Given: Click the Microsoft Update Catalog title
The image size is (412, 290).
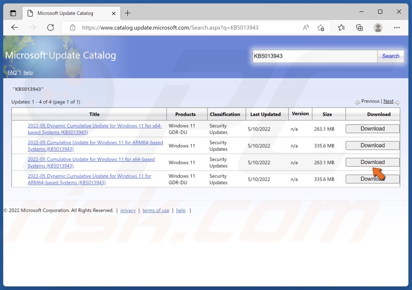Looking at the screenshot, I should click(x=60, y=55).
